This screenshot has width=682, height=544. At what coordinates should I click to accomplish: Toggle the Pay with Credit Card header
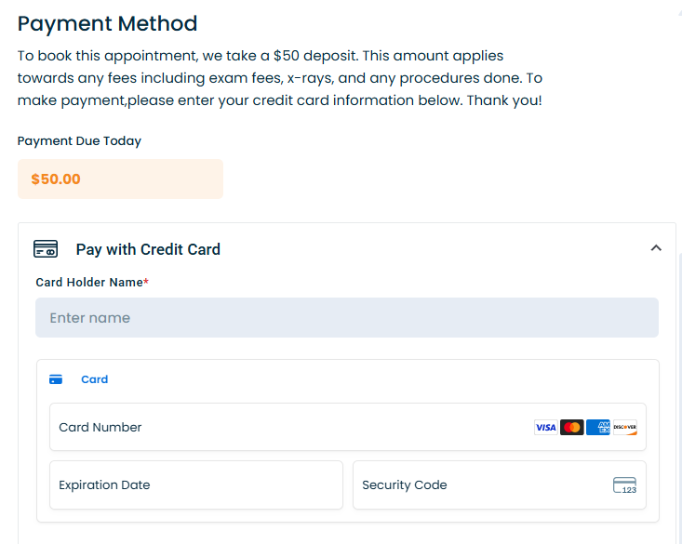tap(148, 249)
